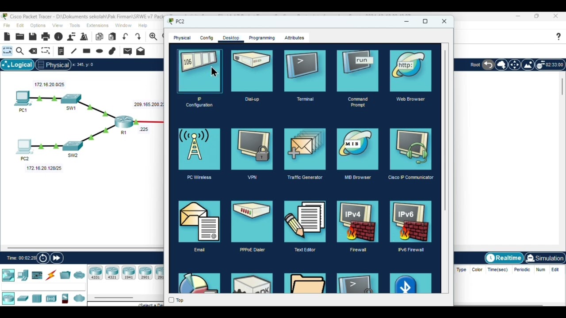
Task: Click the Open file folder icon
Action: [x=20, y=37]
